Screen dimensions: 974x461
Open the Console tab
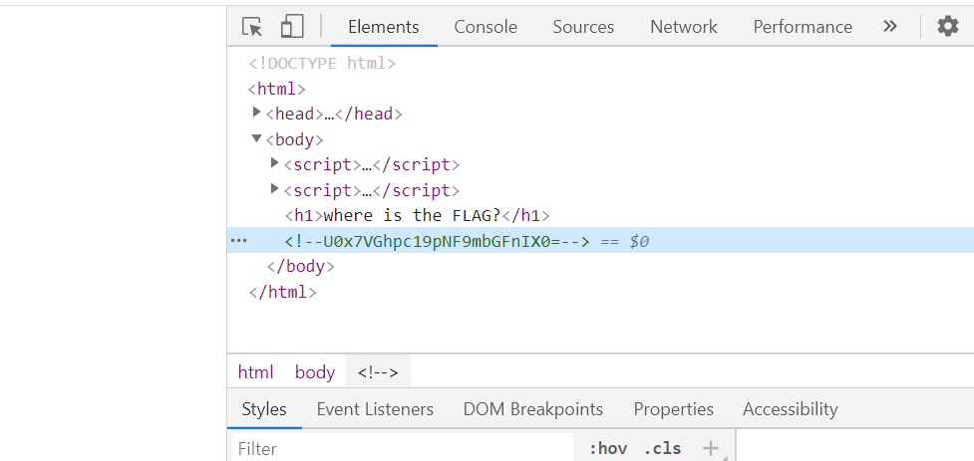pyautogui.click(x=486, y=27)
